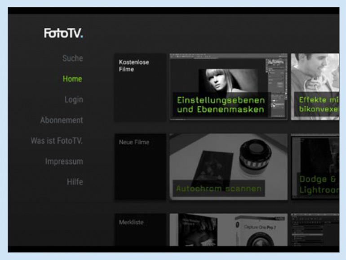This screenshot has height=260, width=346.
Task: Go to the Abonnement section
Action: click(62, 120)
